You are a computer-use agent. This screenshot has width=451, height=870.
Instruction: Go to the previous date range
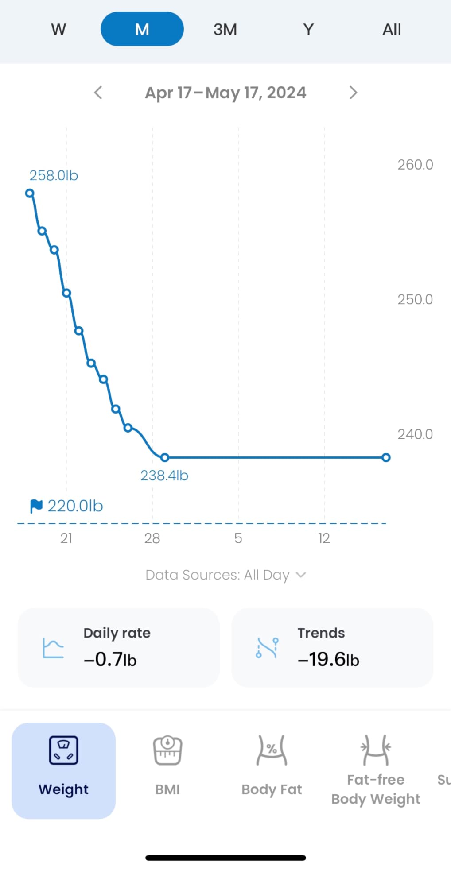[x=98, y=93]
